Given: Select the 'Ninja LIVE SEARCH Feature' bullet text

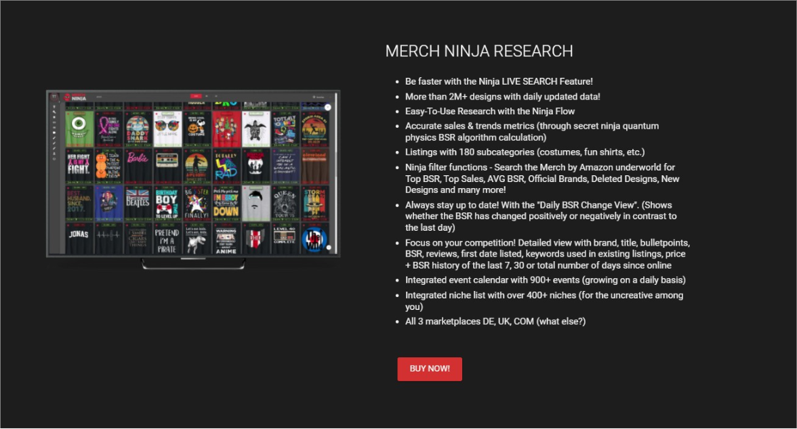Looking at the screenshot, I should coord(499,81).
